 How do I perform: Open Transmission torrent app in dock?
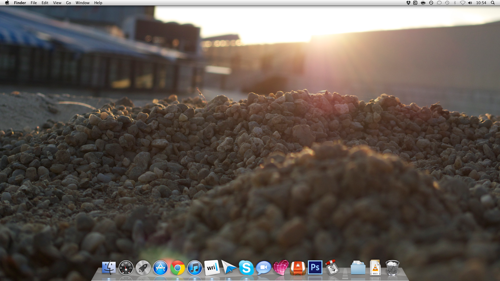tap(332, 267)
